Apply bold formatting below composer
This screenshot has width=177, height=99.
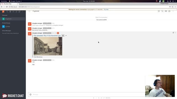[93, 98]
